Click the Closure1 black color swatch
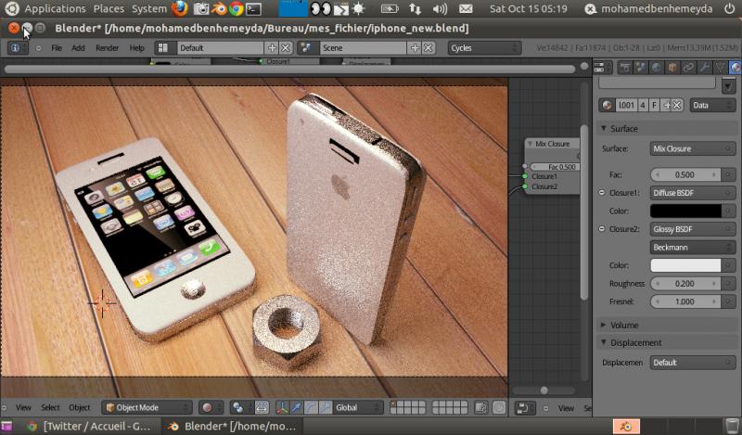742x435 pixels. coord(685,211)
